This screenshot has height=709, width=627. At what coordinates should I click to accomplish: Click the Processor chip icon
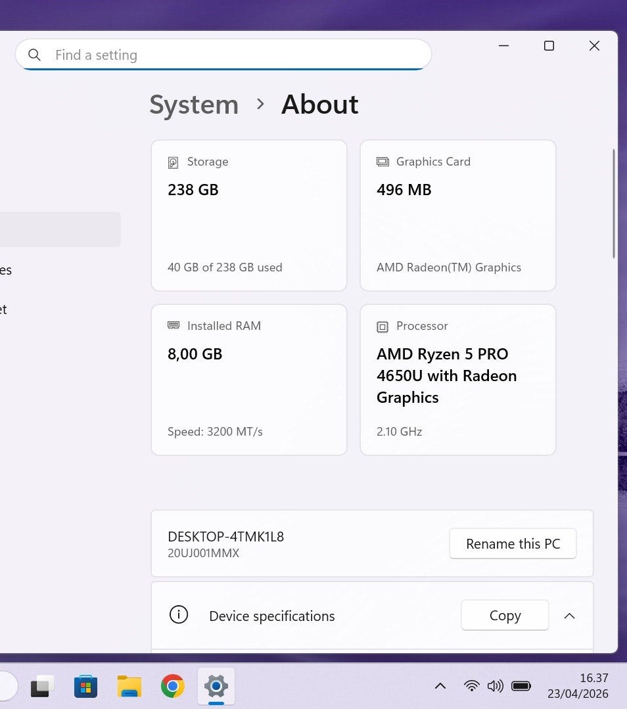[383, 327]
